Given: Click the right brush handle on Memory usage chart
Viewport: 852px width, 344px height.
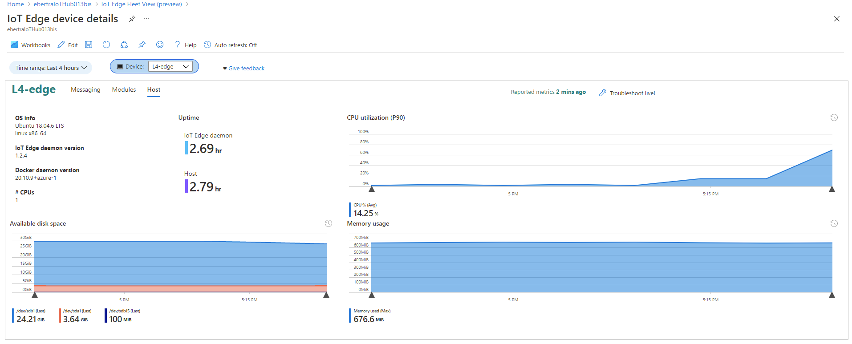Looking at the screenshot, I should [x=832, y=295].
